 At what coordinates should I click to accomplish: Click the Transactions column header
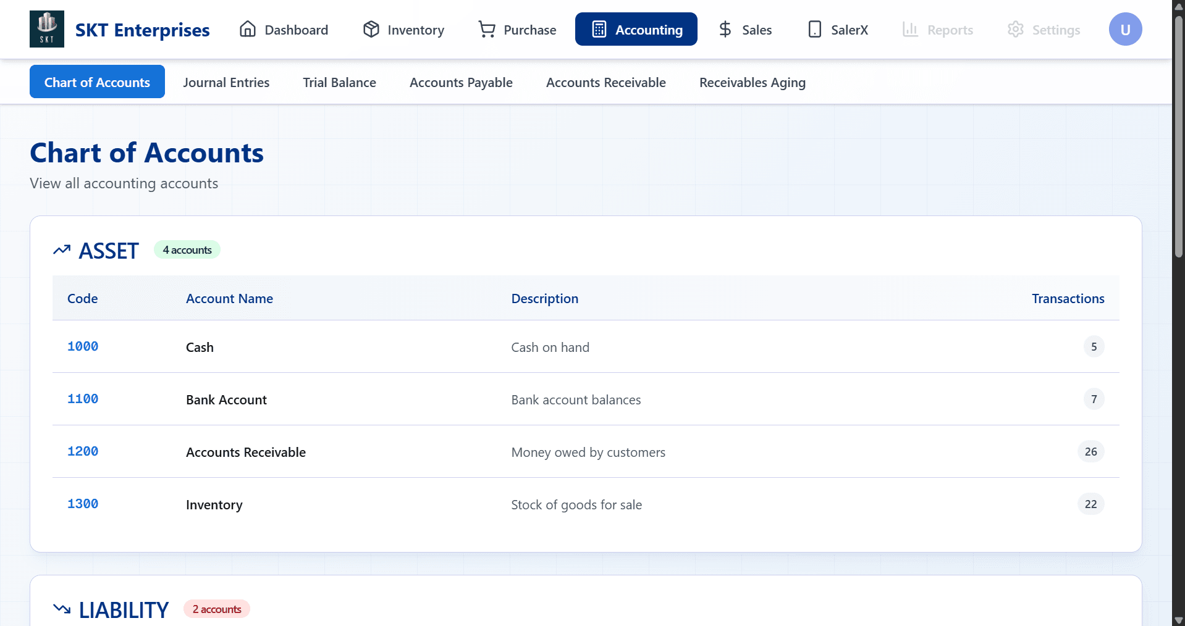(x=1068, y=298)
